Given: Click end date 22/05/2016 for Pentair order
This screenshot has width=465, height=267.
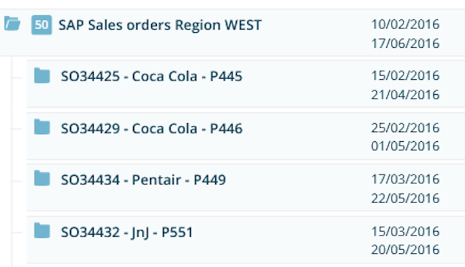Looking at the screenshot, I should click(x=405, y=198).
